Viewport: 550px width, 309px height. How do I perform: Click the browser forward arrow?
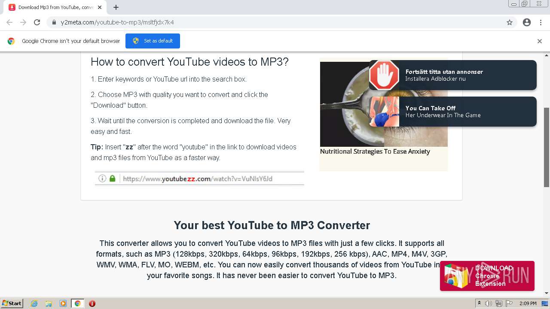pyautogui.click(x=23, y=22)
